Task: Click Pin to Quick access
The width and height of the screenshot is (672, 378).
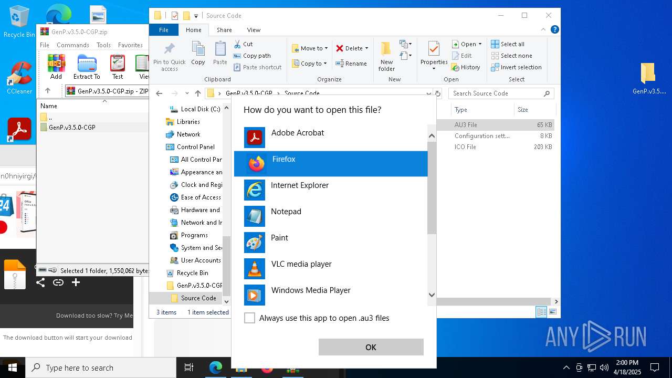Action: 169,57
